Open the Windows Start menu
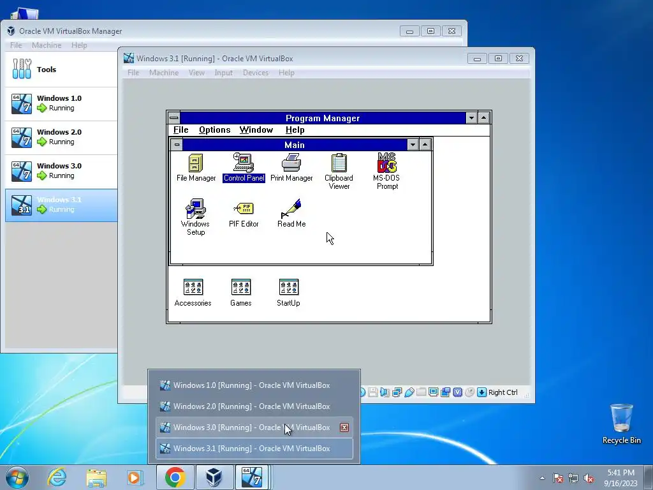 [x=17, y=478]
